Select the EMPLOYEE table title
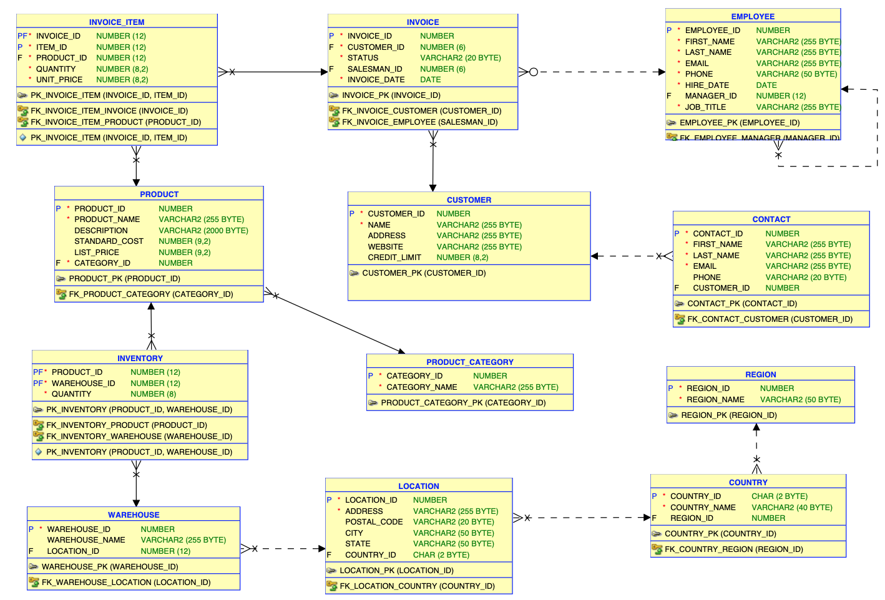Screen dimensions: 885x600 (753, 16)
